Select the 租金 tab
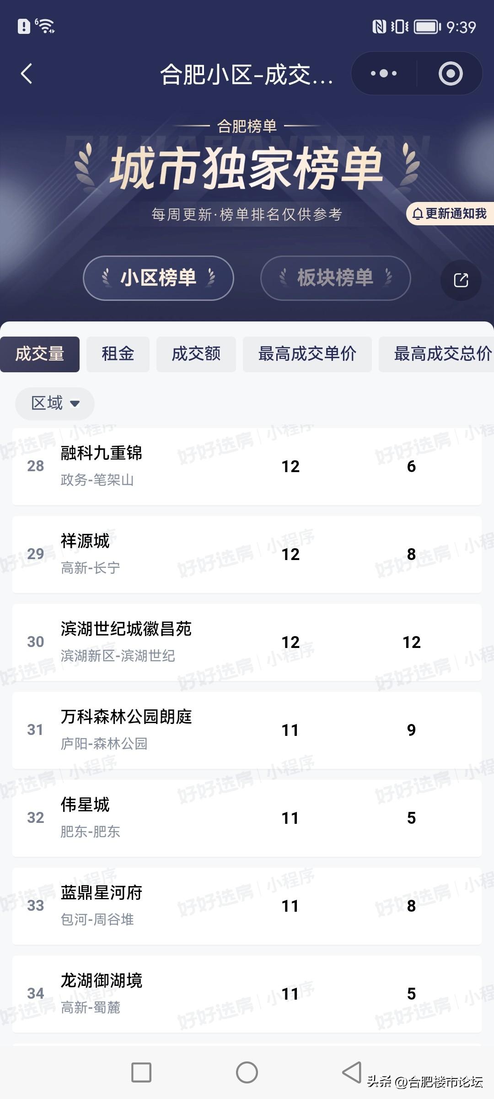Viewport: 494px width, 1099px height. [118, 354]
